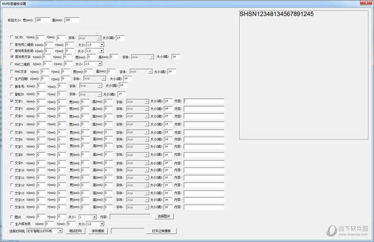
Task: Click the 打开已有模板 button
Action: [x=161, y=231]
